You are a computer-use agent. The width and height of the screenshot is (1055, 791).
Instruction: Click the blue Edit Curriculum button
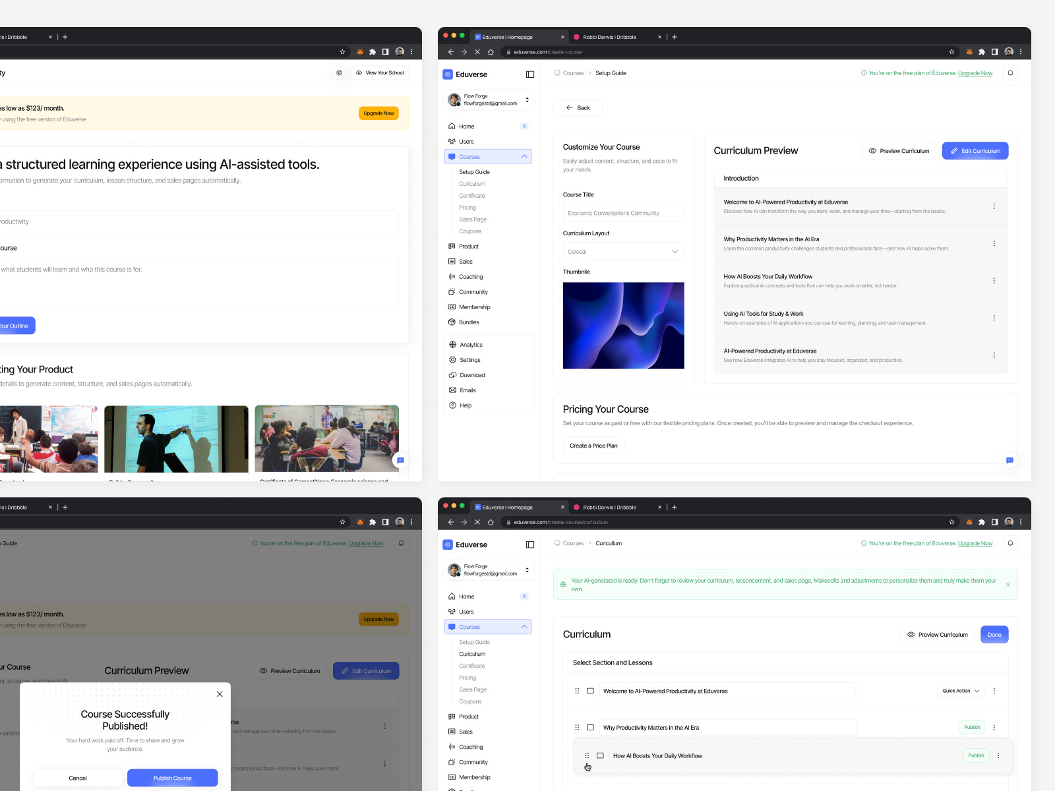tap(975, 151)
